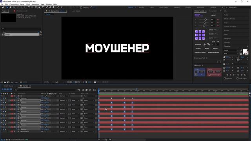Image resolution: width=251 pixels, height=141 pixels.
Task: Select the Horizontal Type tool
Action: [x=43, y=7]
